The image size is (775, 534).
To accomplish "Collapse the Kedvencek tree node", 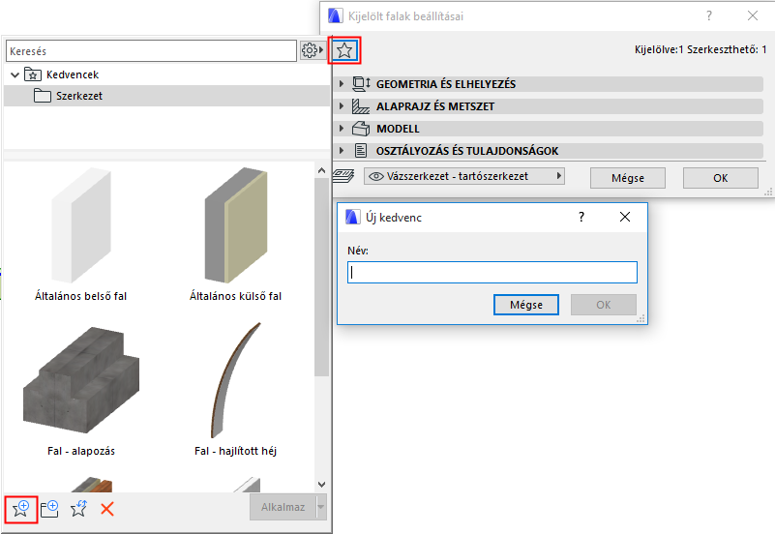I will pyautogui.click(x=15, y=75).
